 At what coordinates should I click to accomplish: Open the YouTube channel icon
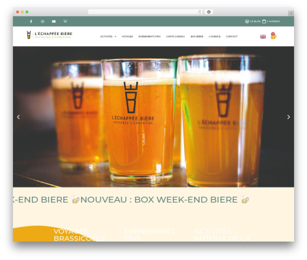pyautogui.click(x=54, y=22)
